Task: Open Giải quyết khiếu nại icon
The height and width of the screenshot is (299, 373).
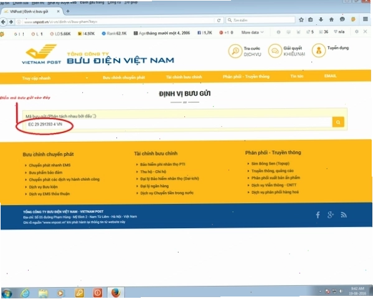Action: (x=275, y=50)
